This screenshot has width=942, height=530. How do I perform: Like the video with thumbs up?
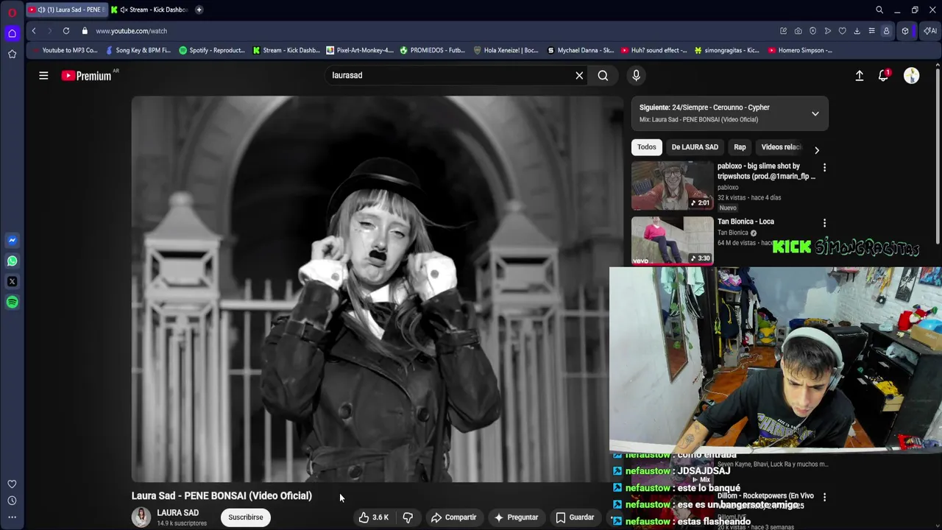tap(374, 517)
